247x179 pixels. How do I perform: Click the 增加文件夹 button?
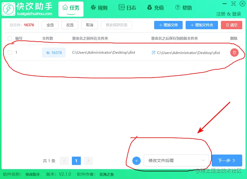[x=201, y=25]
